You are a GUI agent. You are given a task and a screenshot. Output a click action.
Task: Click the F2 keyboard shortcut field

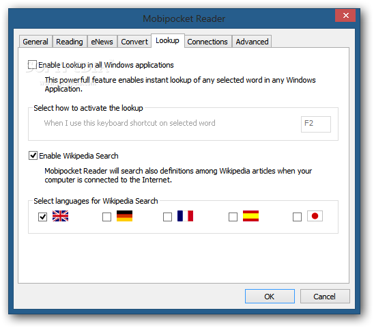[316, 124]
